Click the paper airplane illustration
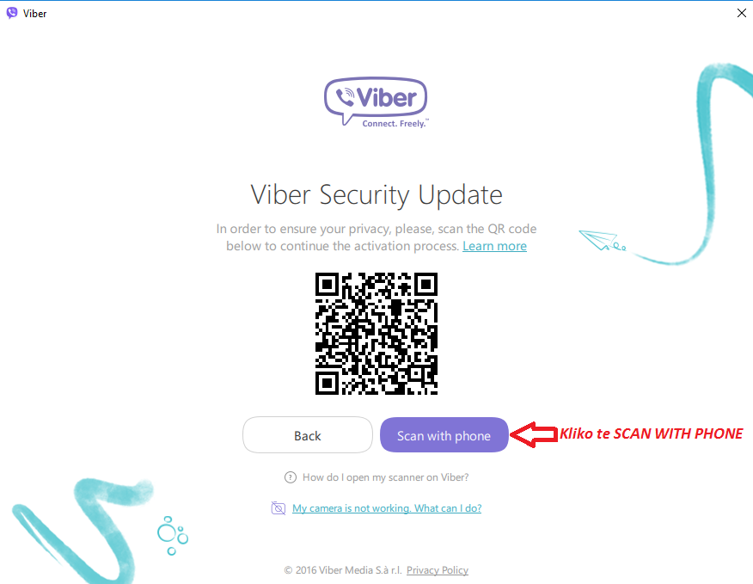The width and height of the screenshot is (753, 584). tap(602, 240)
